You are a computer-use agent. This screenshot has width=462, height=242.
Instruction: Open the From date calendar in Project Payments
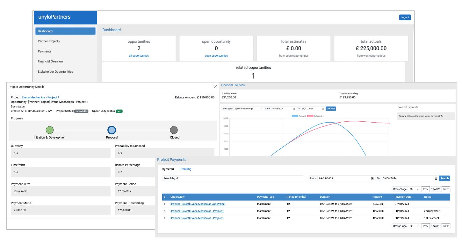(x=372, y=178)
